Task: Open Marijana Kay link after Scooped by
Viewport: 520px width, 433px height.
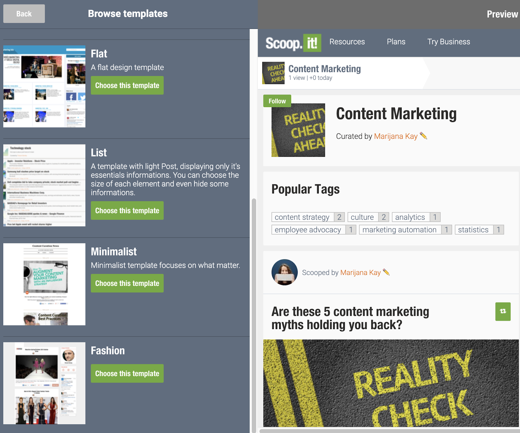Action: (x=360, y=273)
